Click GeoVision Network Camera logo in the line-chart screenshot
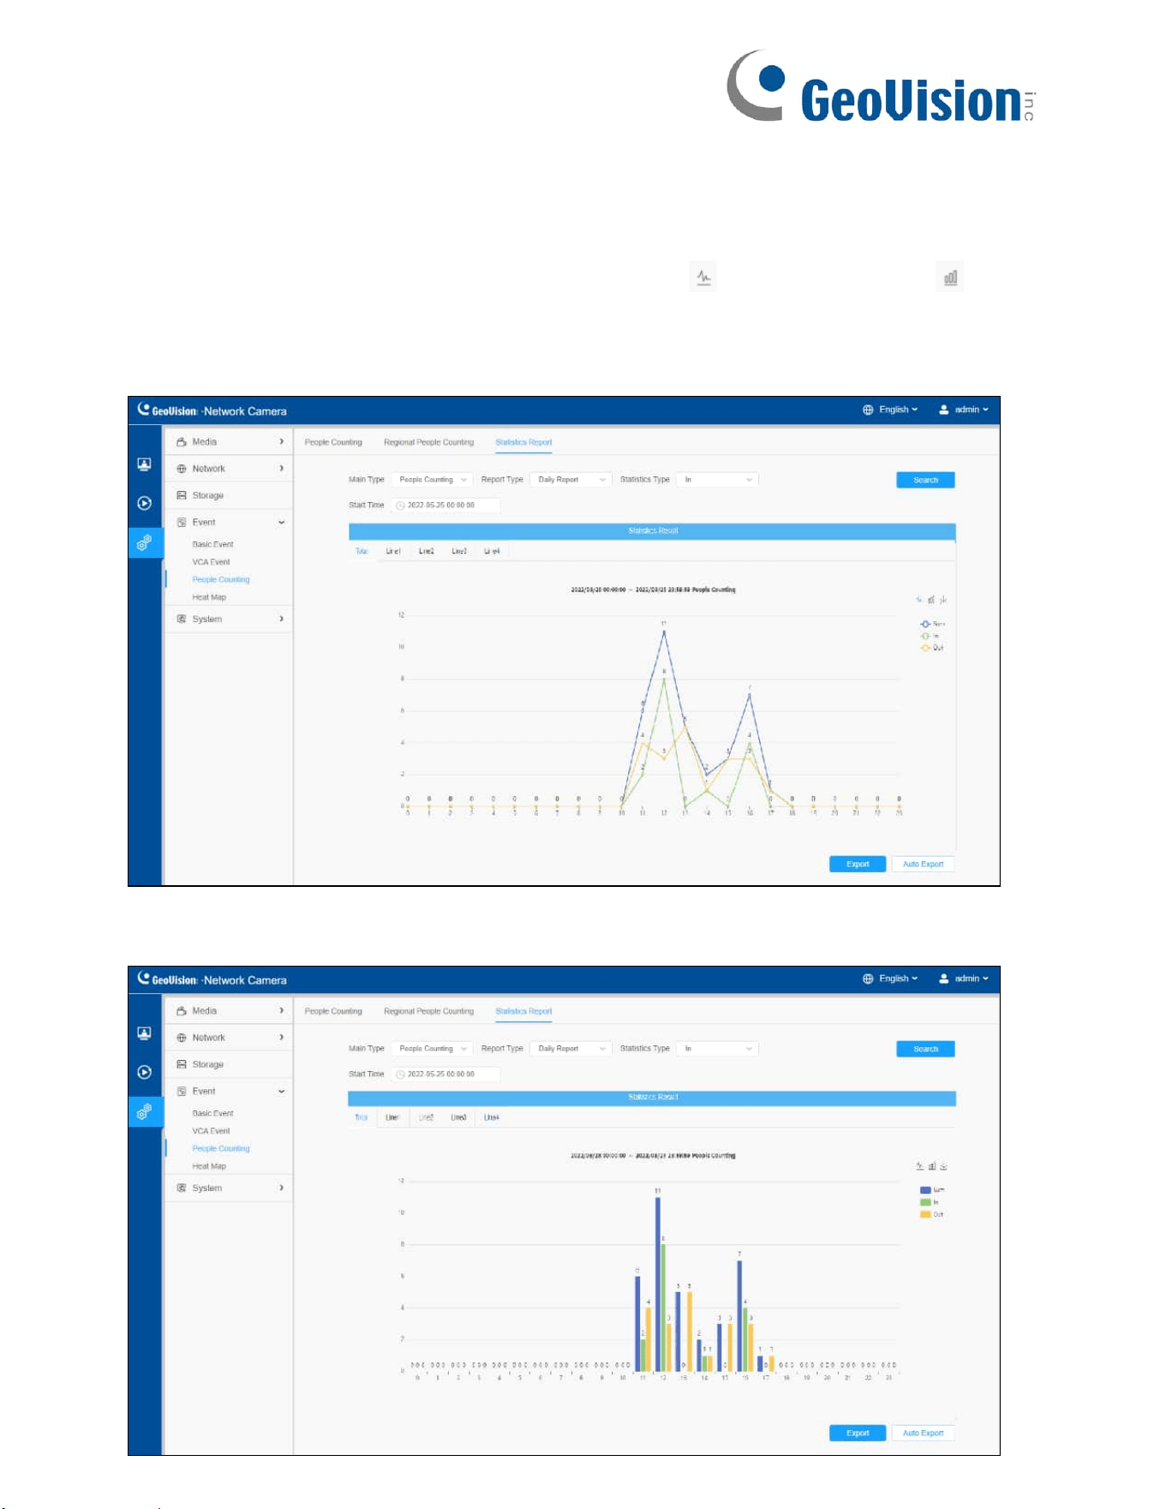Image resolution: width=1166 pixels, height=1509 pixels. (x=212, y=410)
